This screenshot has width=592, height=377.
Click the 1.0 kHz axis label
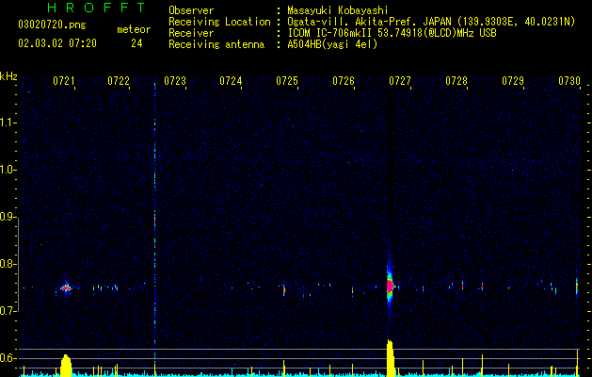tap(8, 170)
